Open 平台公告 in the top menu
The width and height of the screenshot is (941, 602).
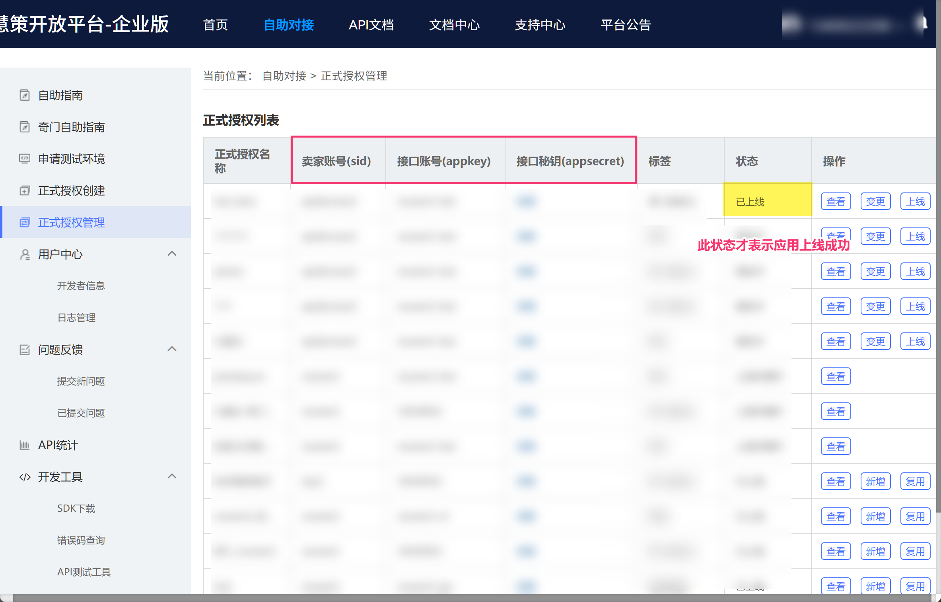click(x=626, y=25)
